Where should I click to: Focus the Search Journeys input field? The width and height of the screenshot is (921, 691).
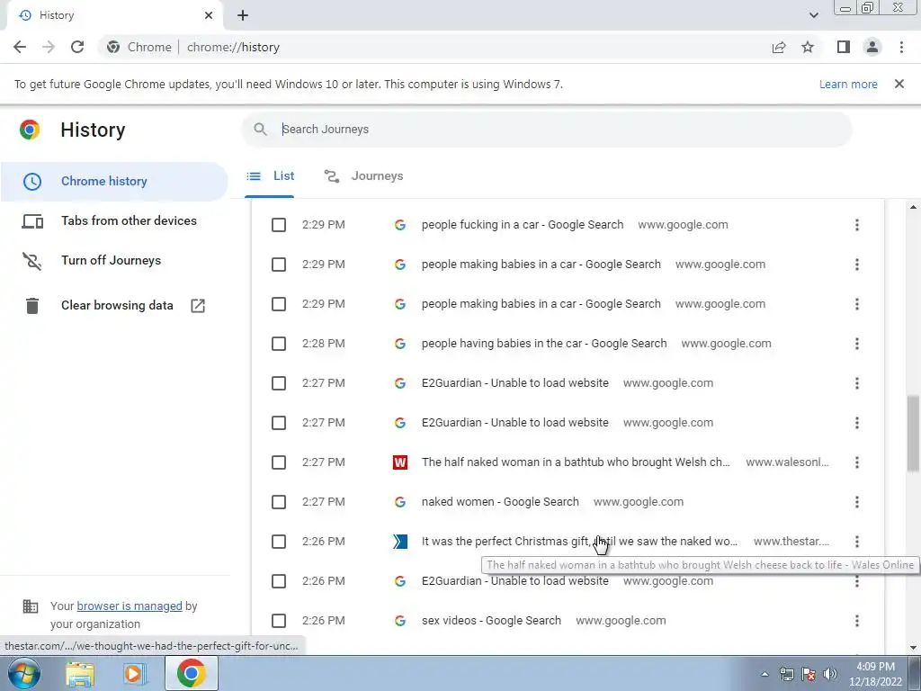coord(546,130)
